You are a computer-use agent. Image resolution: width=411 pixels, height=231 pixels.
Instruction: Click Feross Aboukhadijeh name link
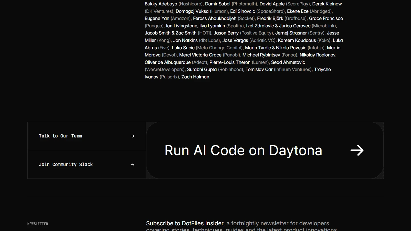215,19
